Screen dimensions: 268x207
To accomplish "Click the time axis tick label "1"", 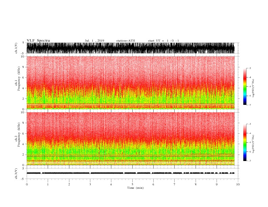I will tap(48, 184).
